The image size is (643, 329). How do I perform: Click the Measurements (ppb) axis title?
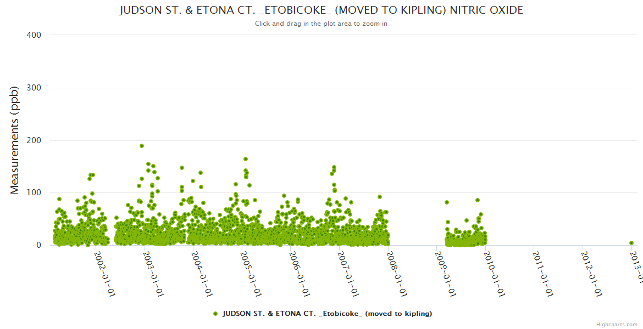pos(15,140)
